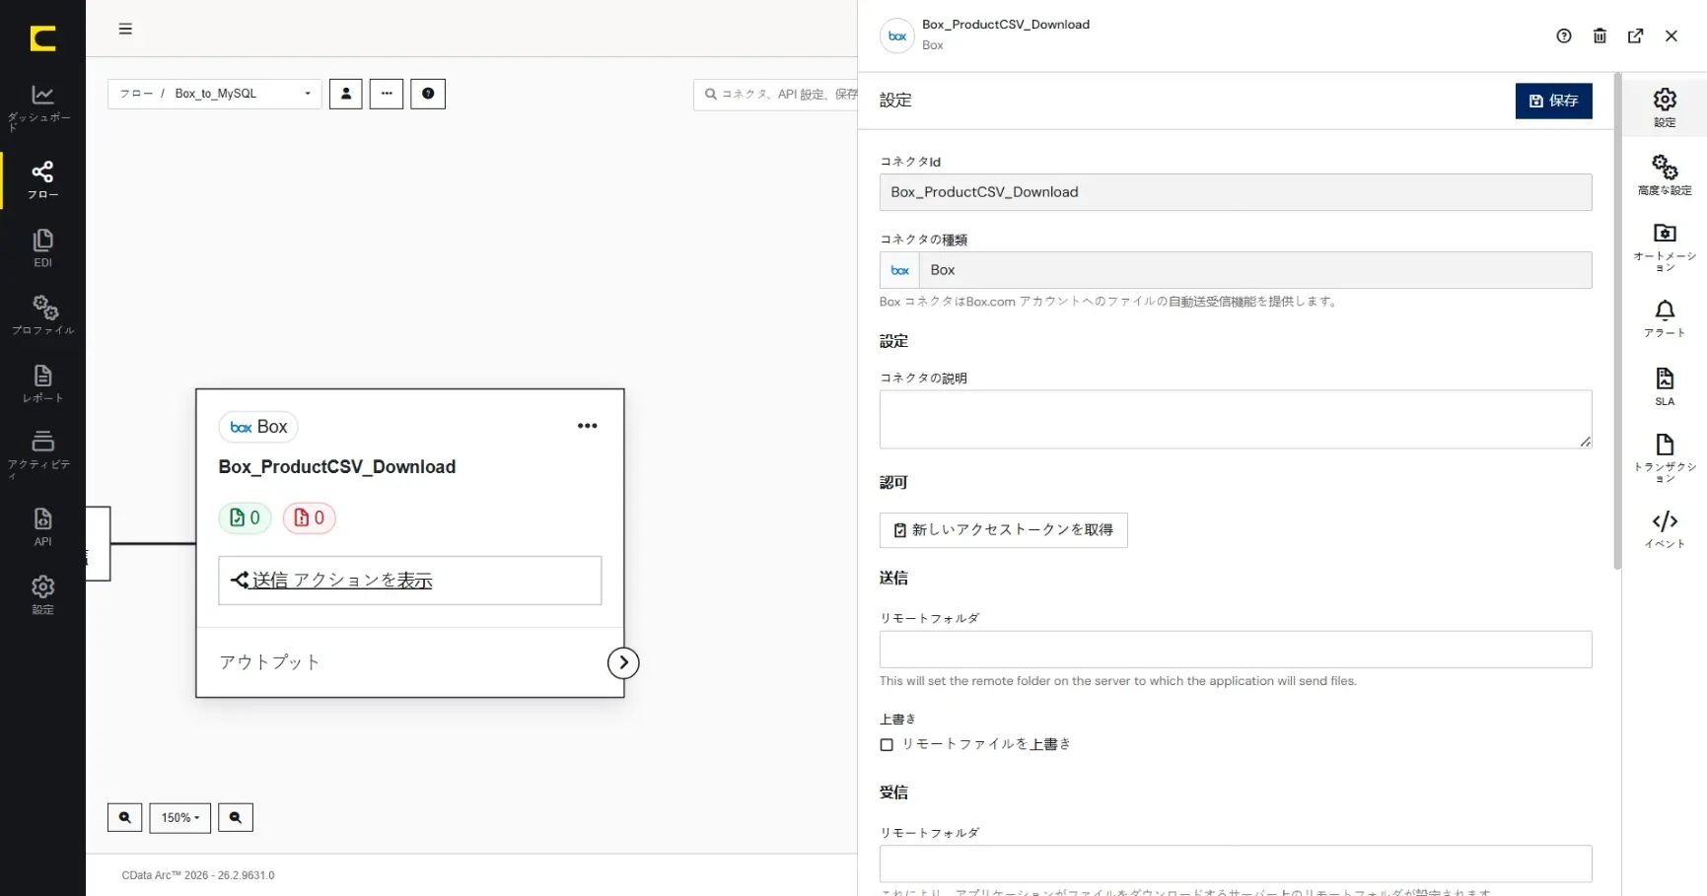Open the Settings item in the left sidebar
This screenshot has width=1707, height=896.
[x=42, y=595]
